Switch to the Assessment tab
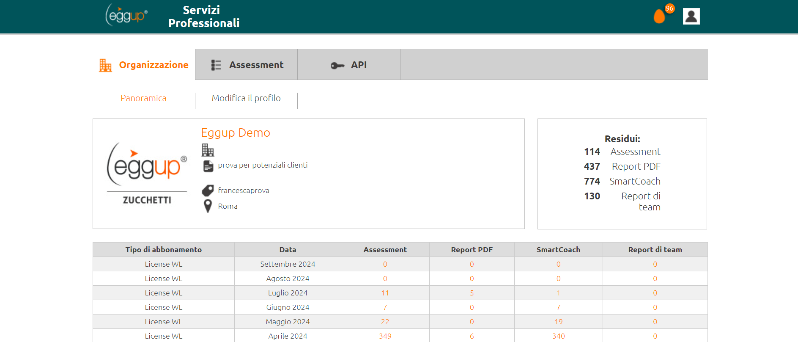Screen dimensions: 798x342 point(247,65)
